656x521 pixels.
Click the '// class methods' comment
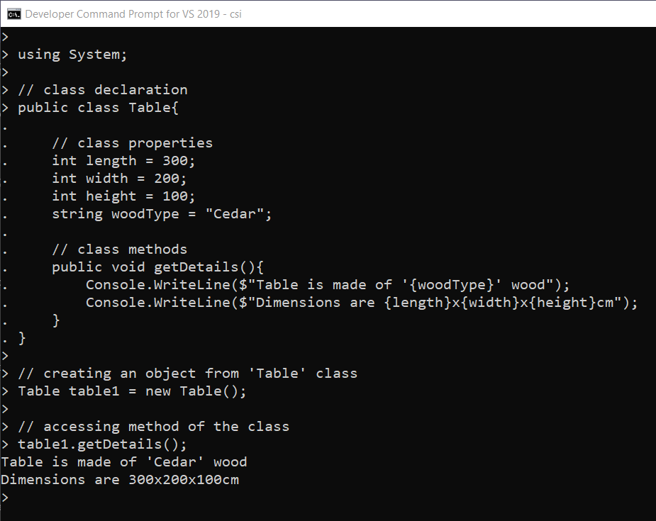tap(119, 250)
